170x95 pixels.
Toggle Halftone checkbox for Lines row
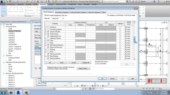[120, 40]
